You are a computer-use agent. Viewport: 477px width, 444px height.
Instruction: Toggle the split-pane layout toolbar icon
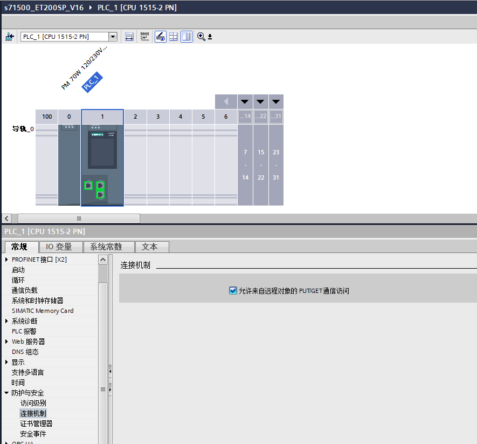tap(186, 37)
